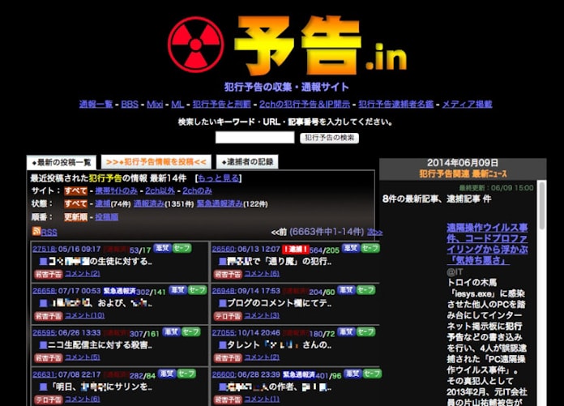Click the green セーフ badge on entry 26600
Viewport: 564px width, 406px height.
tap(372, 374)
